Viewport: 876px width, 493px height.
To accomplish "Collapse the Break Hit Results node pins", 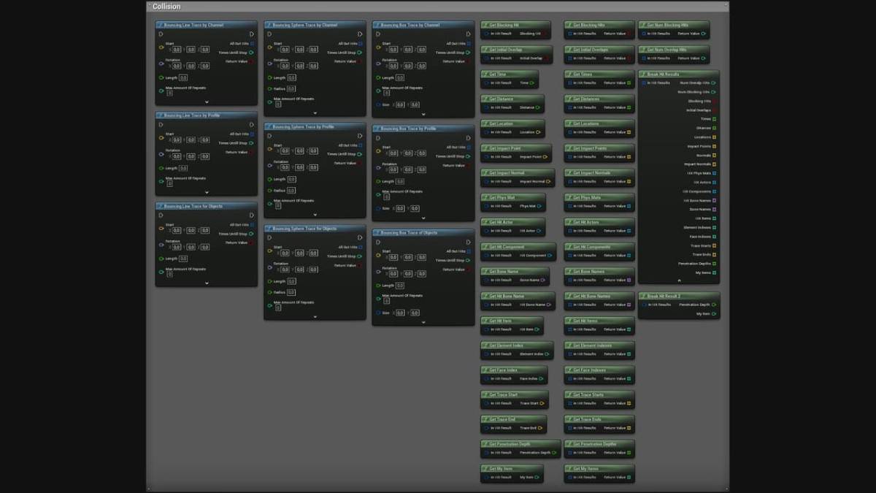I will pos(679,280).
